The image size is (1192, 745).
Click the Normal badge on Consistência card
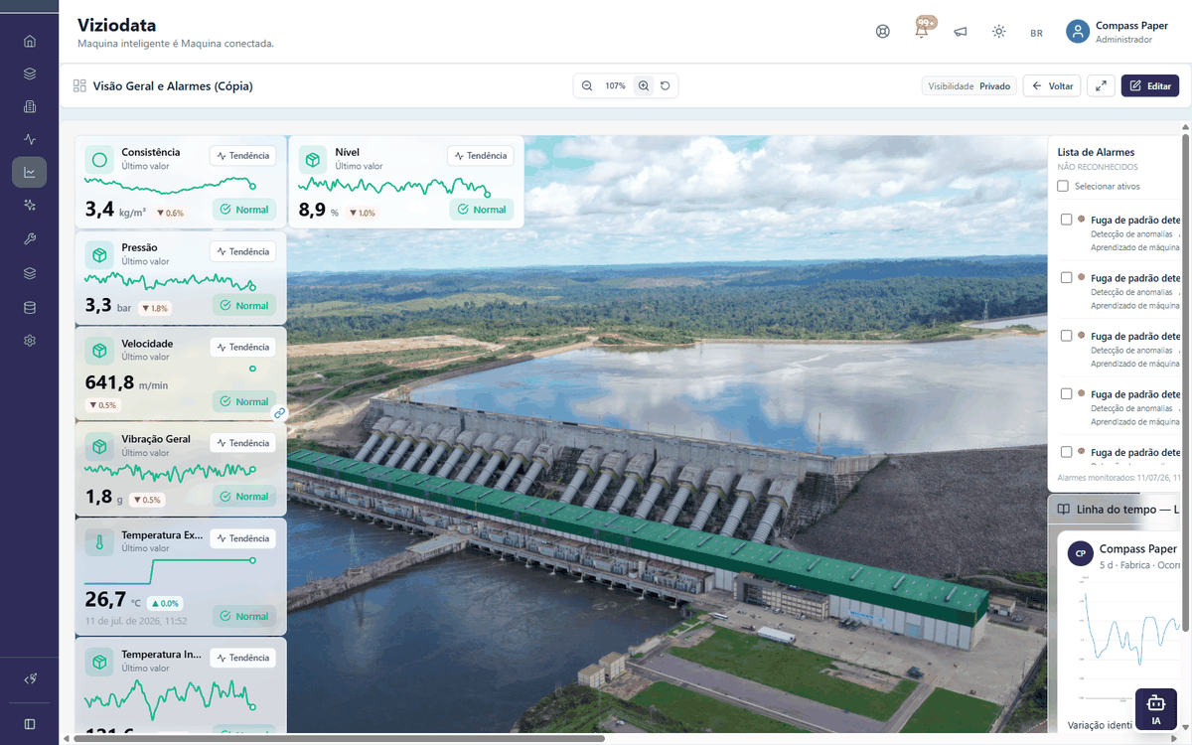pyautogui.click(x=244, y=210)
